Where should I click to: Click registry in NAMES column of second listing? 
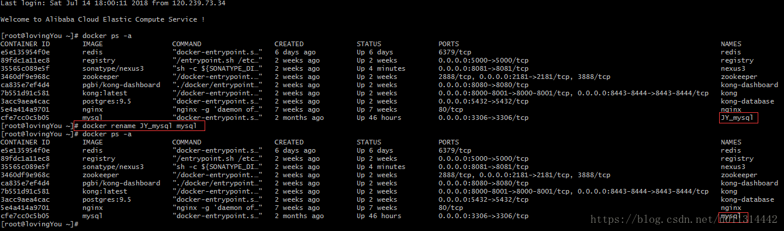(x=737, y=159)
